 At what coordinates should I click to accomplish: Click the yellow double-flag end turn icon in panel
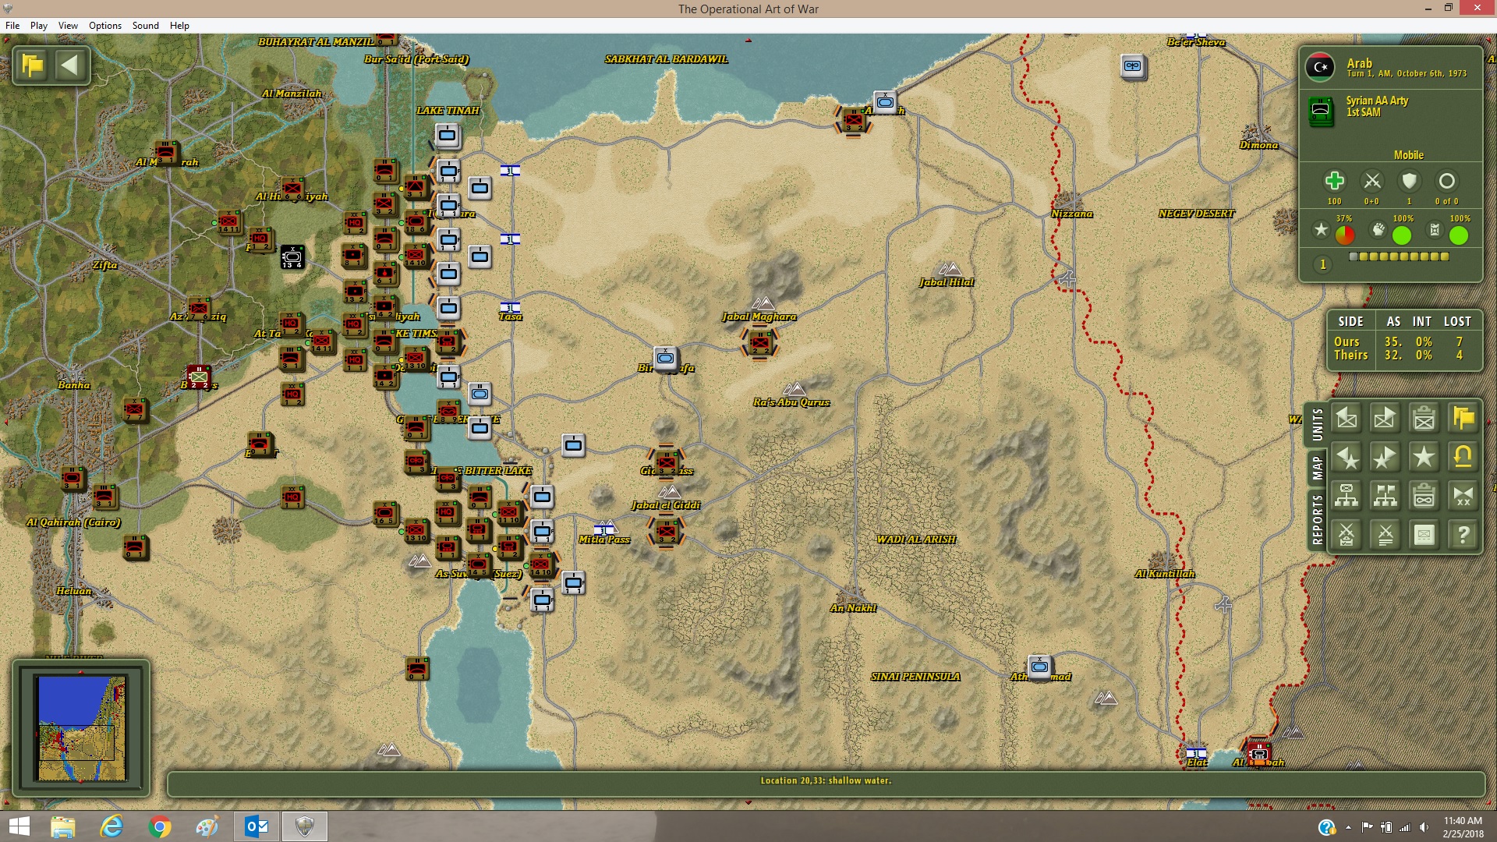coord(1463,419)
